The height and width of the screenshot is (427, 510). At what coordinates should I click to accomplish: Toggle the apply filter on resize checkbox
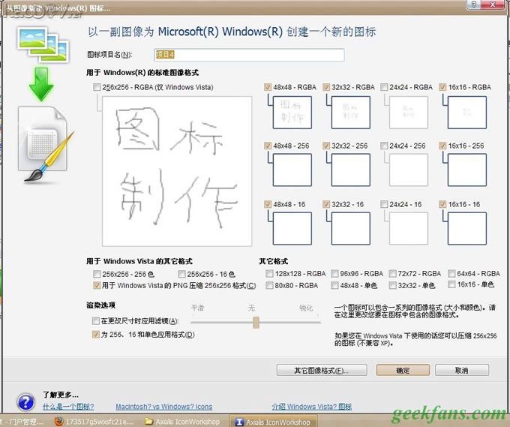click(x=96, y=321)
